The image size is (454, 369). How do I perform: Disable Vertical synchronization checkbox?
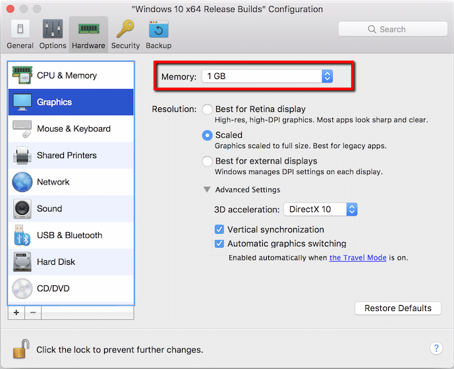tap(220, 230)
